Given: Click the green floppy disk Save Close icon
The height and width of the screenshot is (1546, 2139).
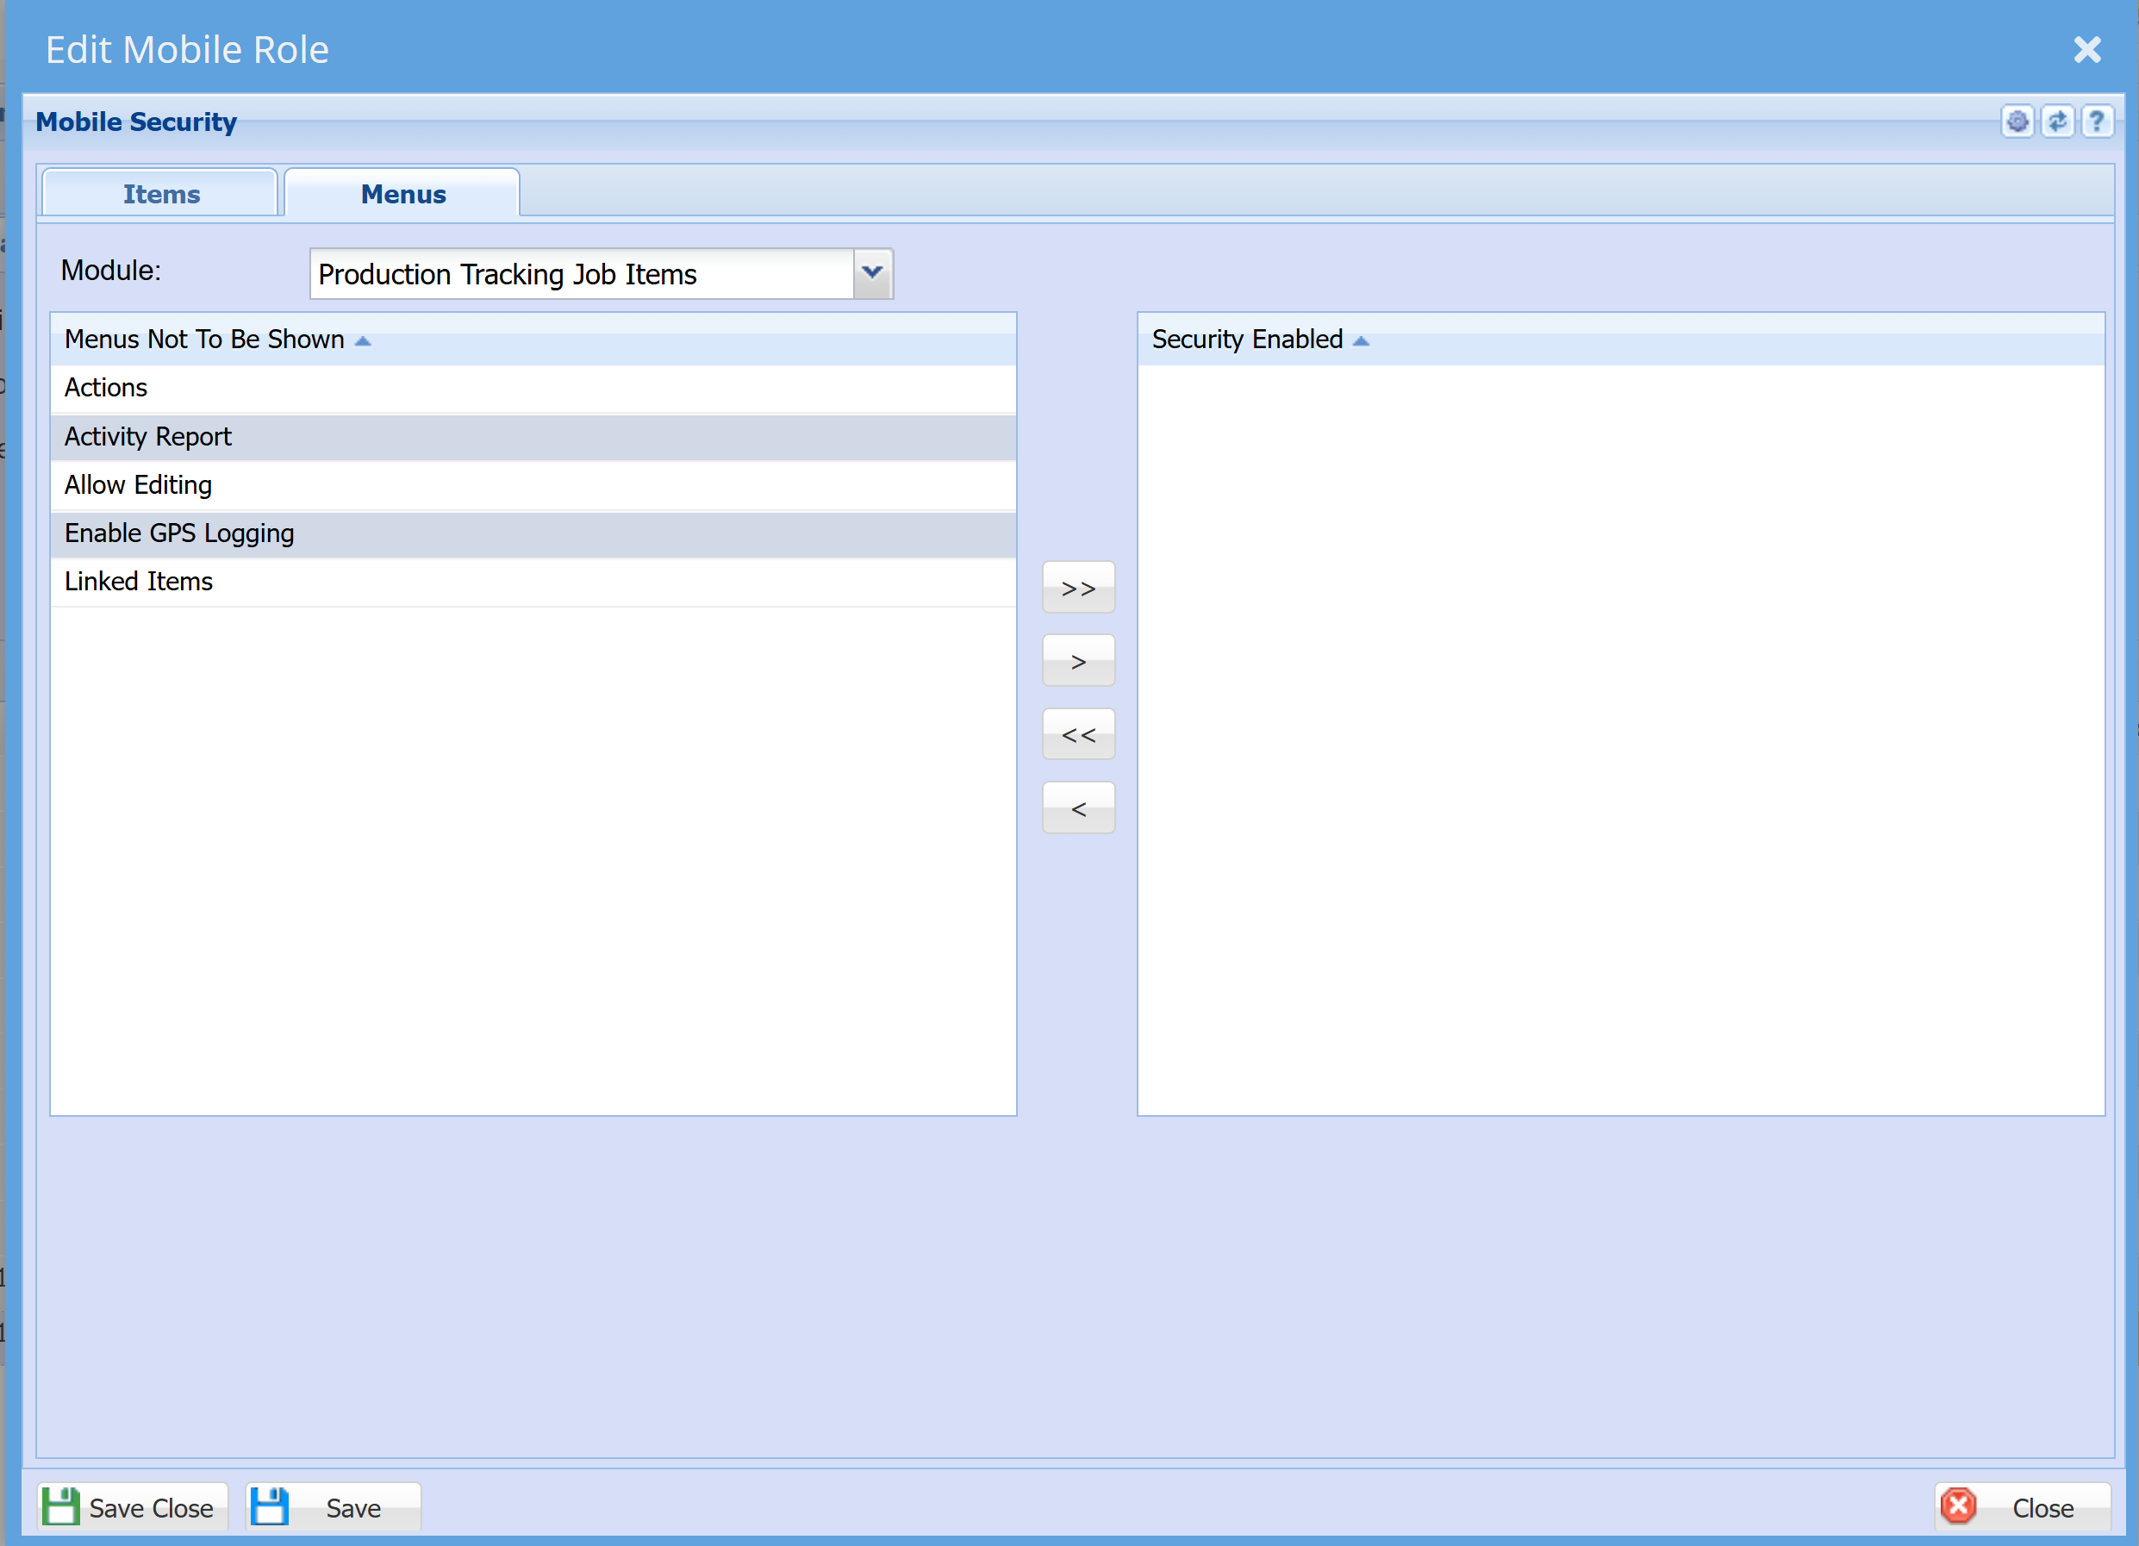Looking at the screenshot, I should [x=61, y=1506].
